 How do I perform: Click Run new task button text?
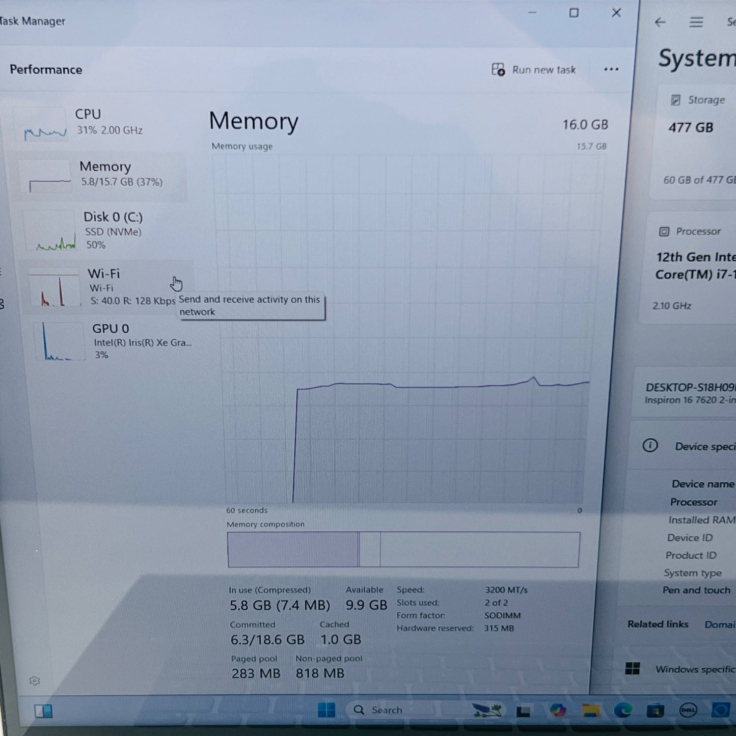pos(544,70)
